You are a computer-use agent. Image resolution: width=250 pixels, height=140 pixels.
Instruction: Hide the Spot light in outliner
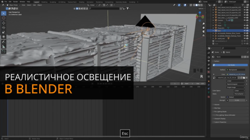(x=245, y=30)
